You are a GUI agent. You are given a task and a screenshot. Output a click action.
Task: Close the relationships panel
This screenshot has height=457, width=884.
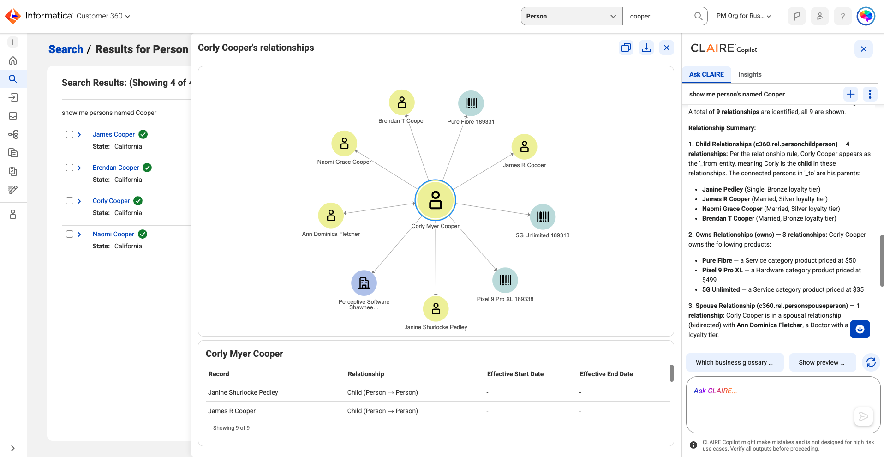[x=667, y=48]
